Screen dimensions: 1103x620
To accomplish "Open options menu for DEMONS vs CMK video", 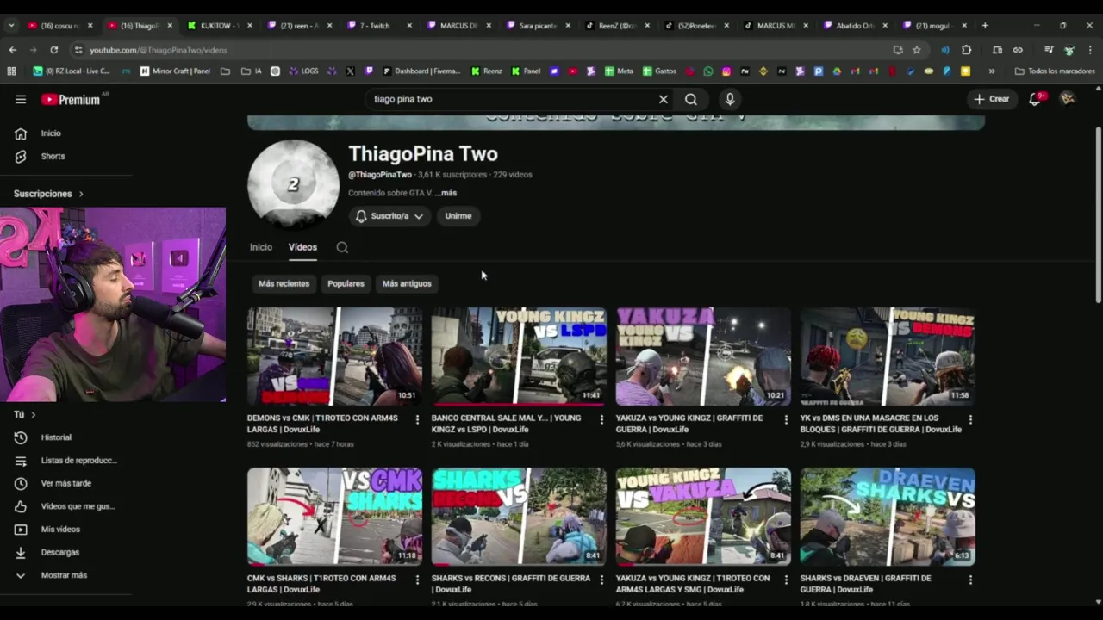I will click(417, 419).
